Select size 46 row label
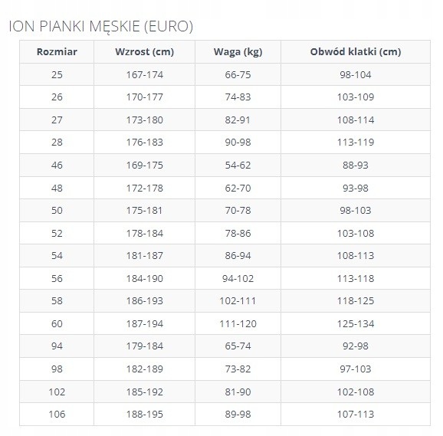 click(x=57, y=165)
